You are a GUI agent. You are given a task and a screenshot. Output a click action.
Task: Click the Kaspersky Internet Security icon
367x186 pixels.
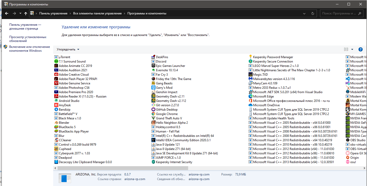[153, 162]
